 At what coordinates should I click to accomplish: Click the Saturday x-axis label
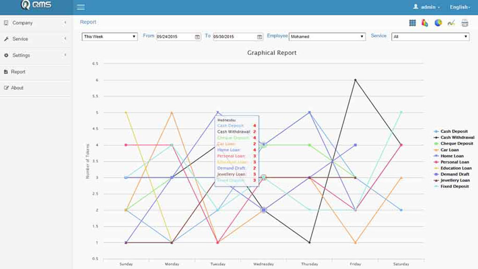click(401, 264)
